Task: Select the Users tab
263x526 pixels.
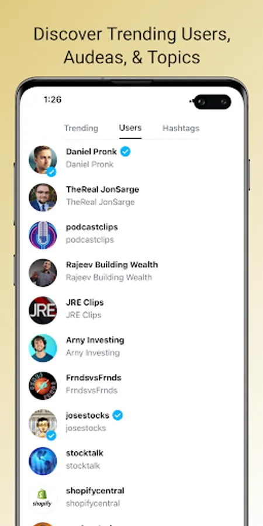Action: pos(130,128)
